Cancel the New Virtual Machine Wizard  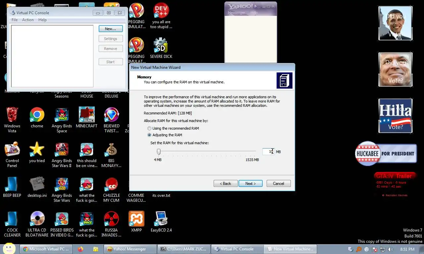[x=279, y=184]
